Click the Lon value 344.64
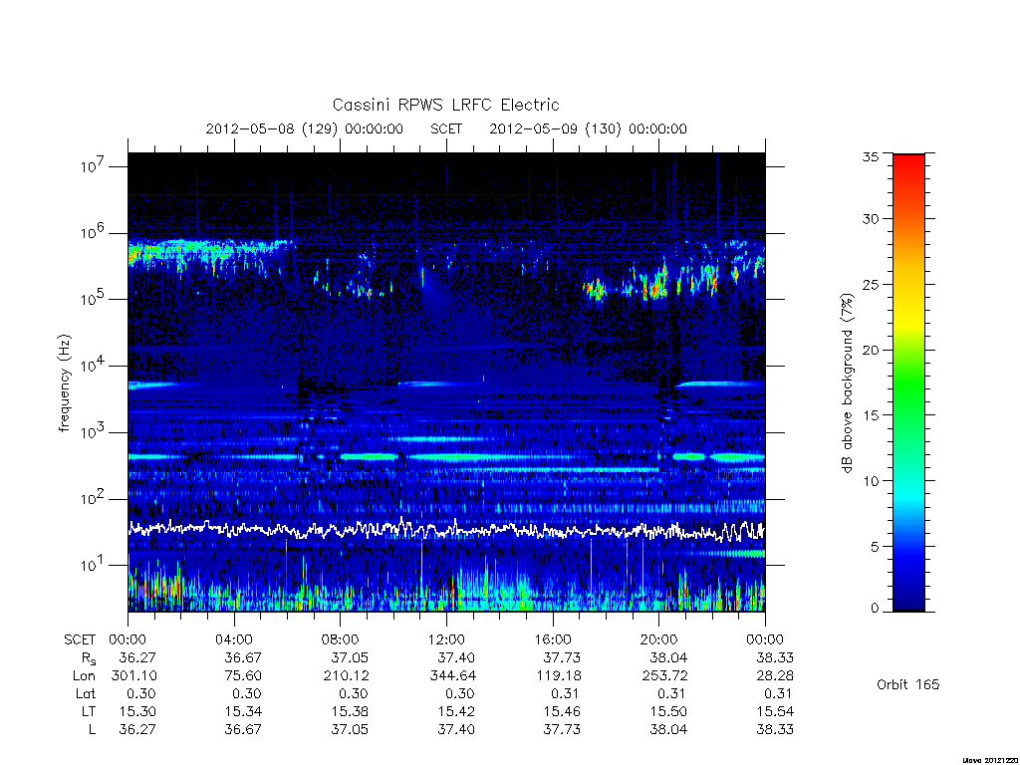This screenshot has height=765, width=1020. pyautogui.click(x=453, y=676)
